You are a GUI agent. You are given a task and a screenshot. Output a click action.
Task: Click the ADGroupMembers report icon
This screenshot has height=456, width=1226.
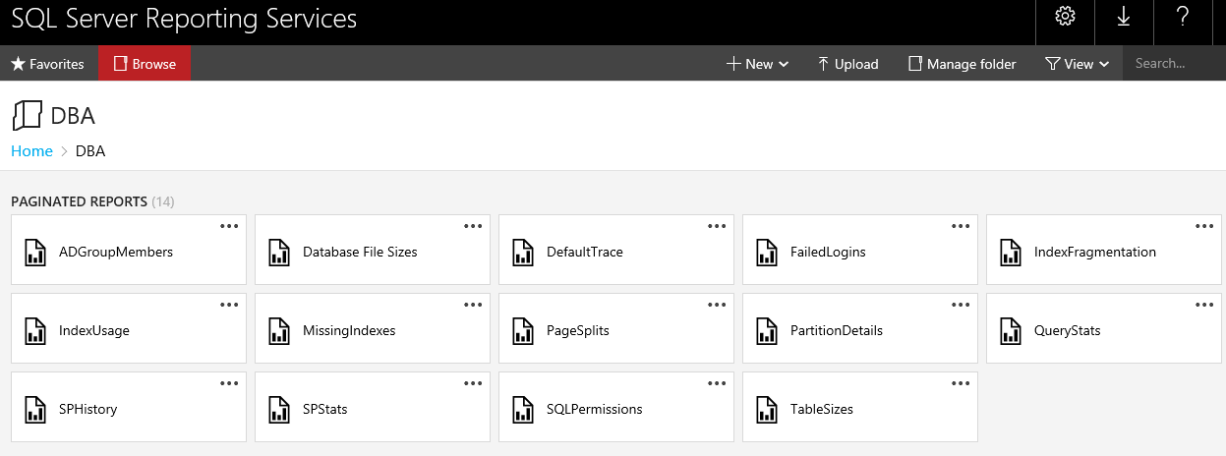(35, 252)
